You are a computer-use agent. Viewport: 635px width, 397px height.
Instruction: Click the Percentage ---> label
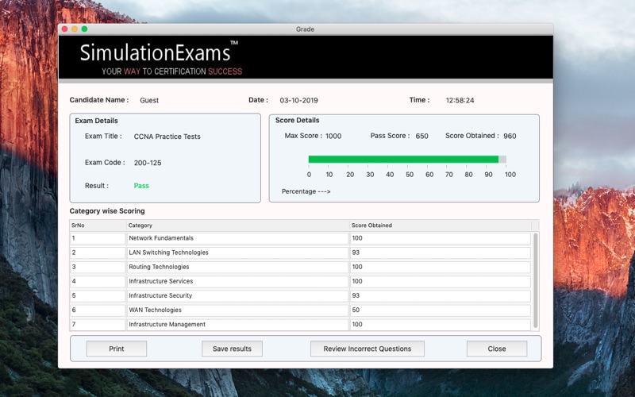pos(306,191)
